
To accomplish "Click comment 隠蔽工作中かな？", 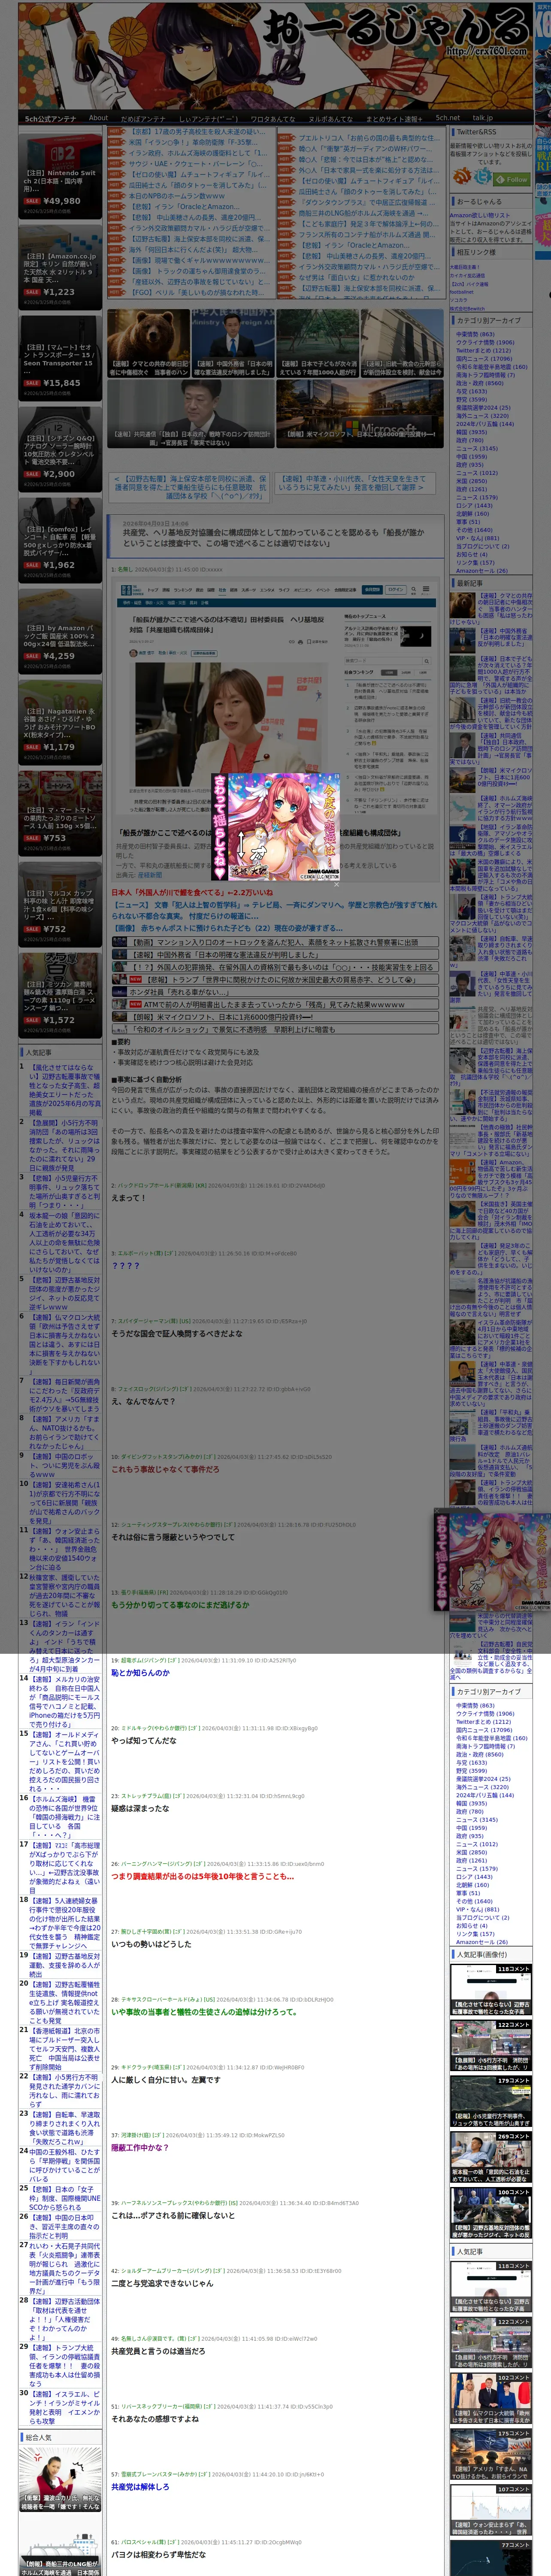I will pos(140,2147).
